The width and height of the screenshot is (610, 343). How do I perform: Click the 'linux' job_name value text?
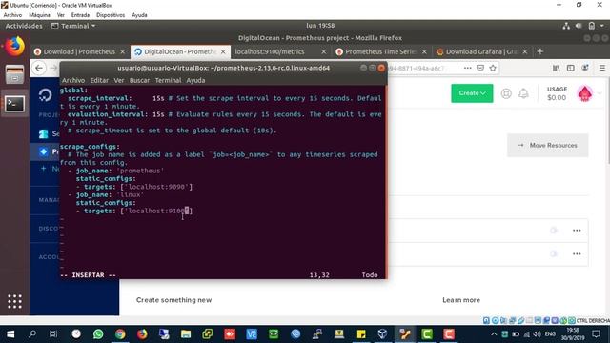point(131,194)
